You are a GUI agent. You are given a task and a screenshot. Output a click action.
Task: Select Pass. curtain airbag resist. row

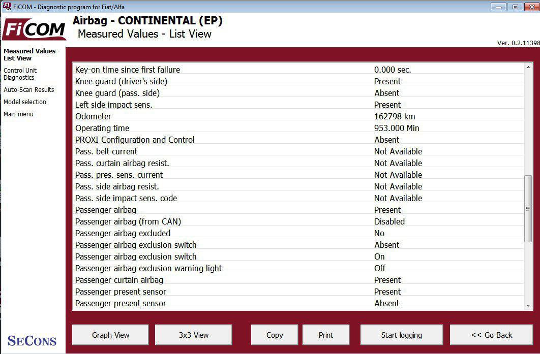[x=299, y=163]
